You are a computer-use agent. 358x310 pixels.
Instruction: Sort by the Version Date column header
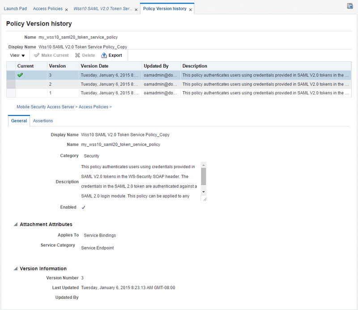pyautogui.click(x=110, y=66)
